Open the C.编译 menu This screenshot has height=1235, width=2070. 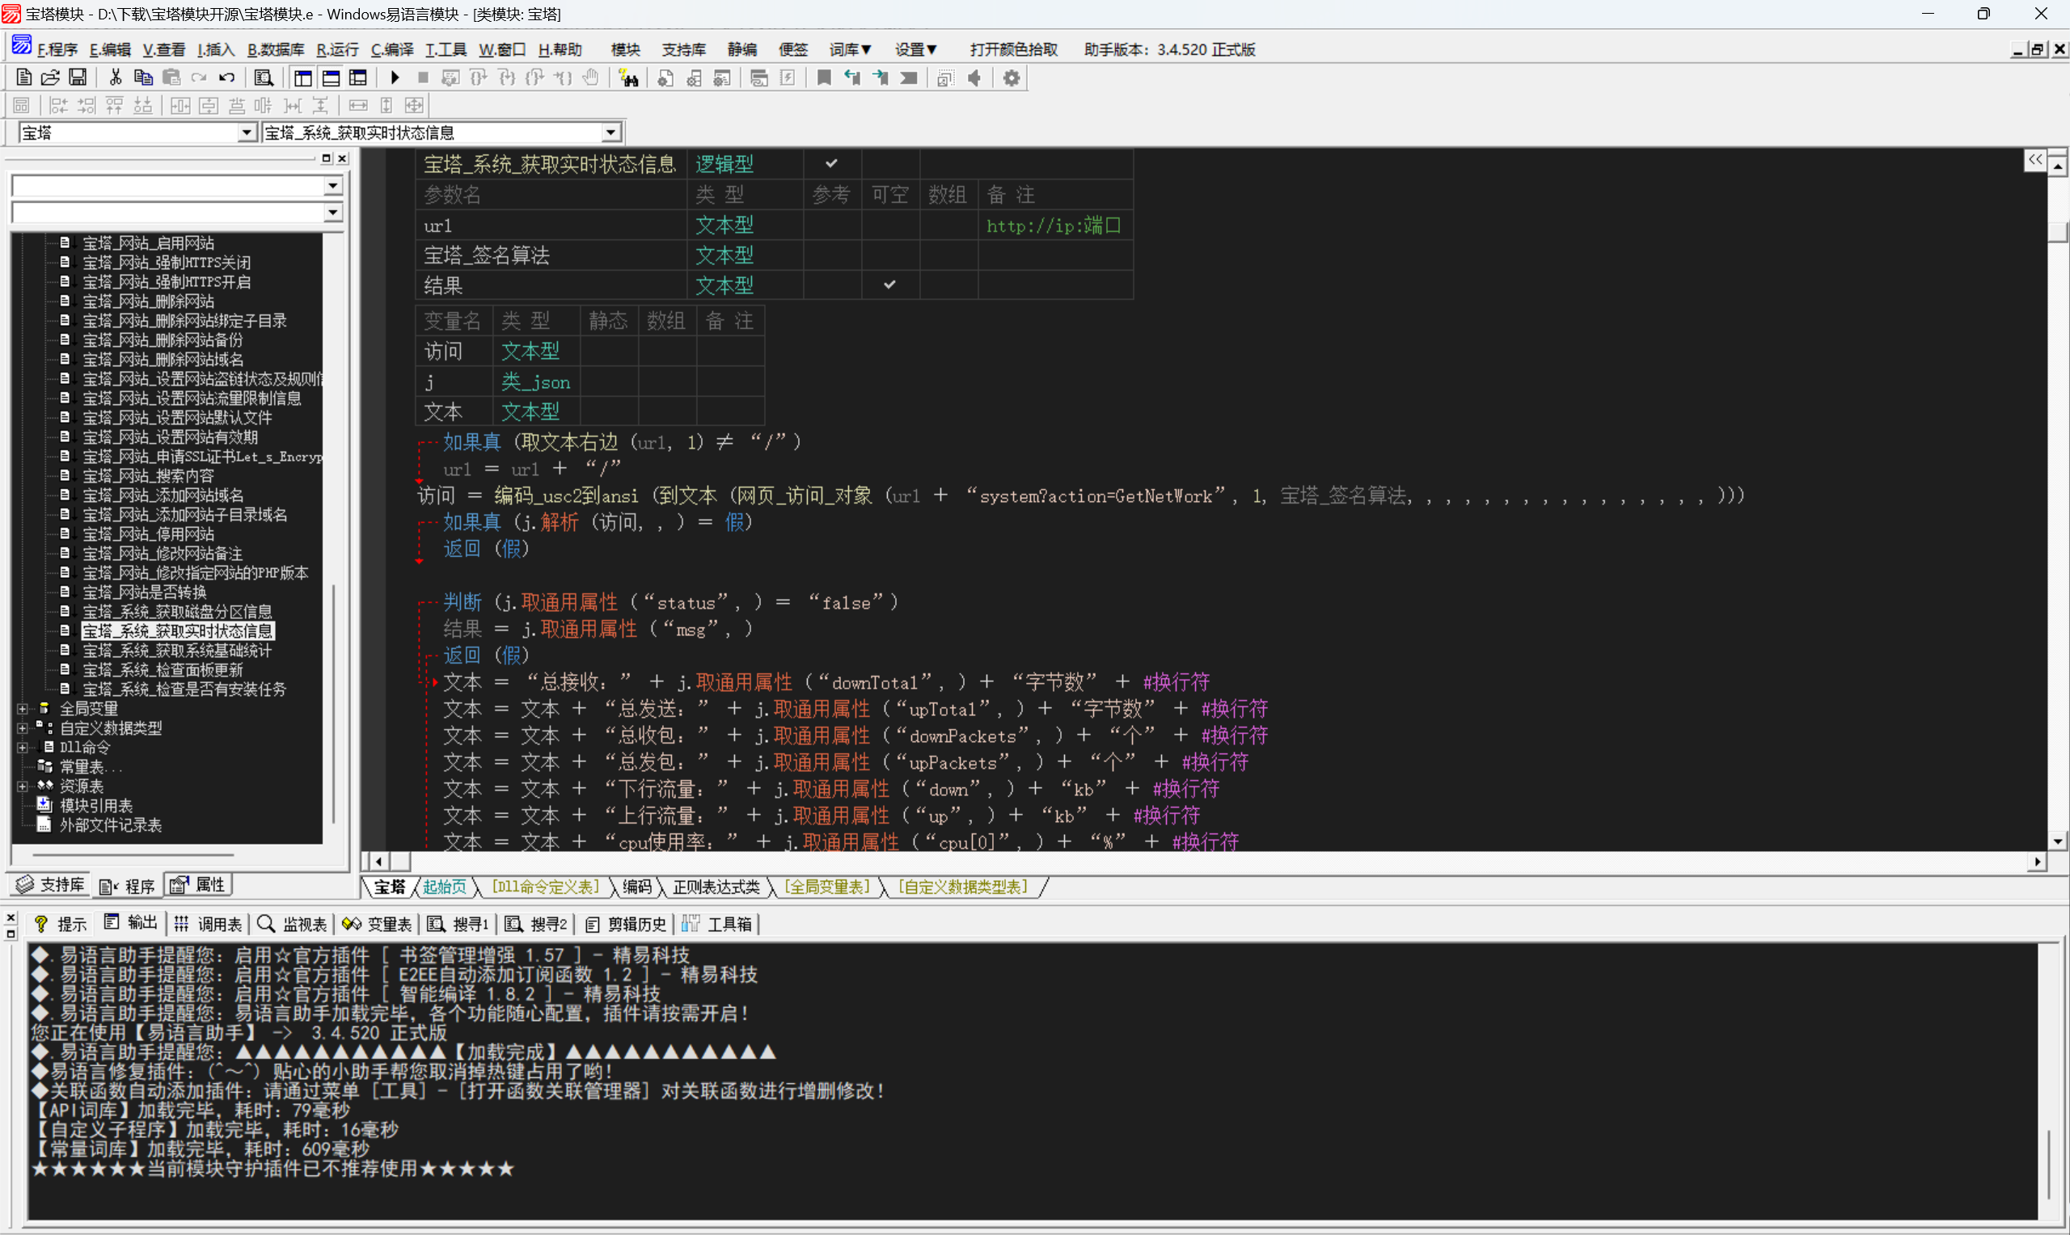point(392,50)
